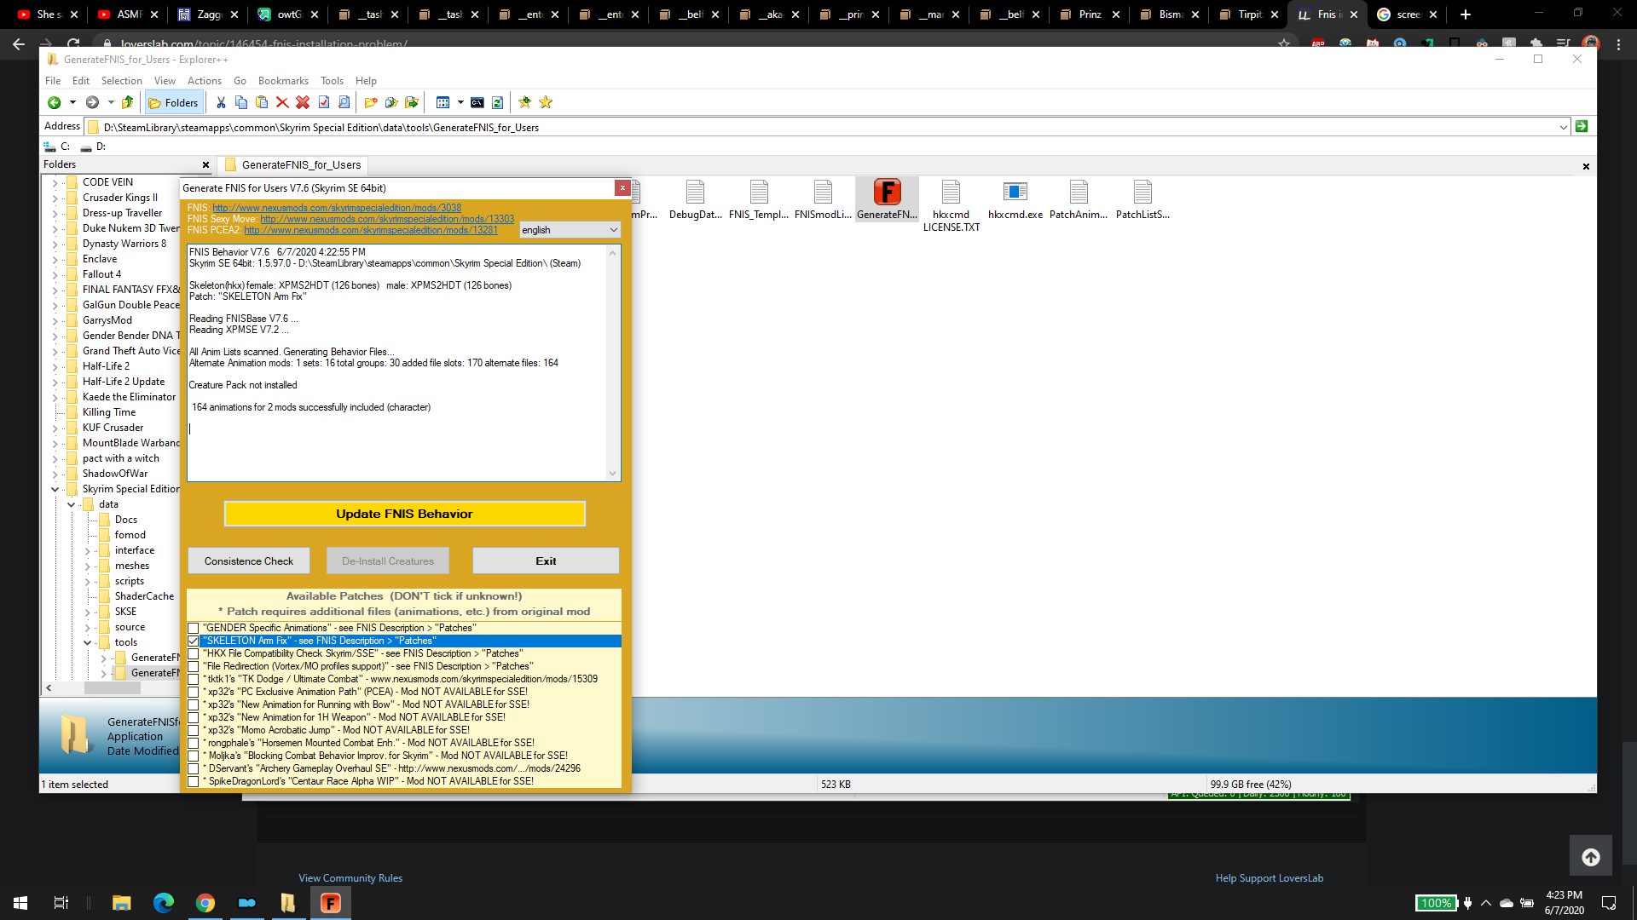
Task: Open the Back button history dropdown arrow
Action: coord(72,103)
